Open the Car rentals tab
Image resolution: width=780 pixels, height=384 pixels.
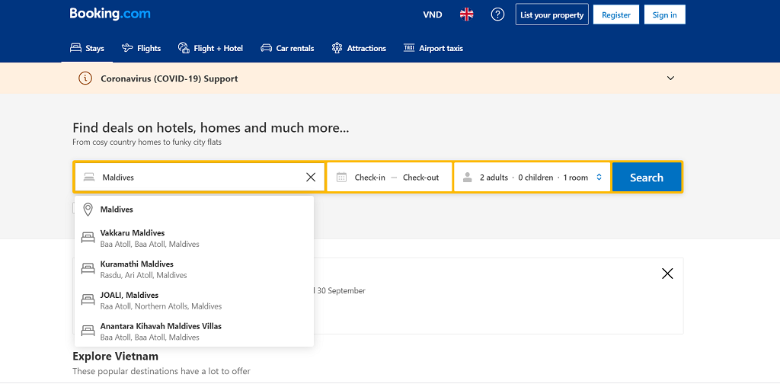pyautogui.click(x=287, y=48)
